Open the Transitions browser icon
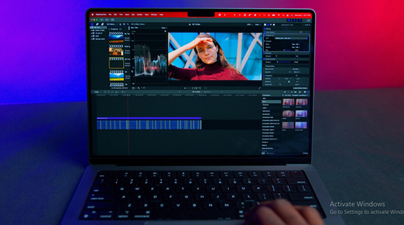 coord(309,92)
